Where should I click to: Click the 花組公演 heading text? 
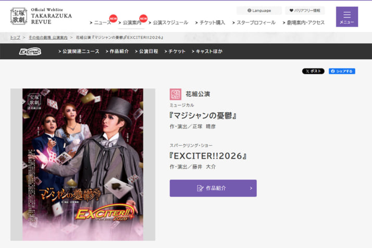pos(198,94)
